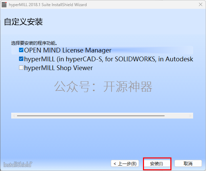
Task: Select the OPEN MIND License Manager label
Action: tap(68, 50)
